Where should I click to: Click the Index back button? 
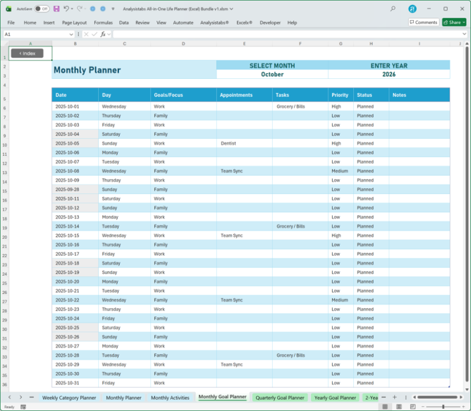[x=27, y=54]
